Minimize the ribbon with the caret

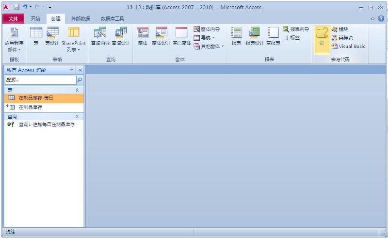(x=372, y=19)
